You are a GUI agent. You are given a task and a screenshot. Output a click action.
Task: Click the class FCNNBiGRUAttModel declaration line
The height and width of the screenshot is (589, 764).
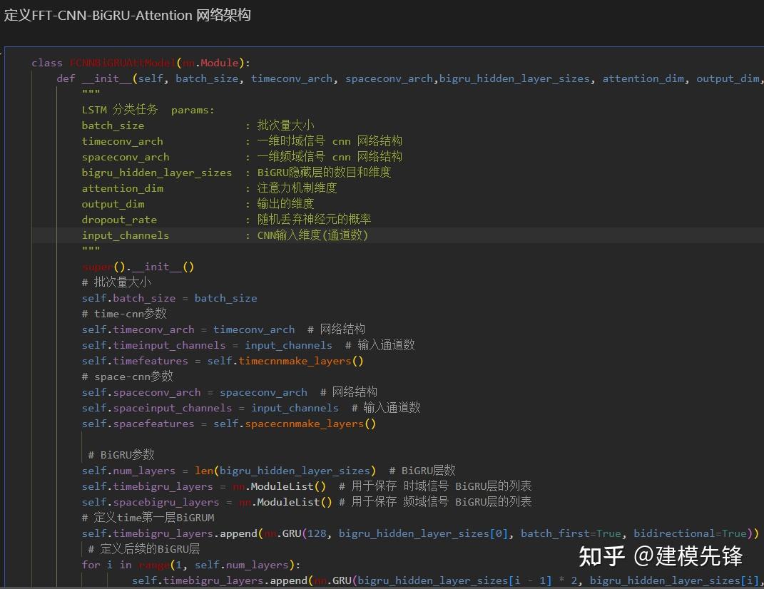(x=141, y=63)
